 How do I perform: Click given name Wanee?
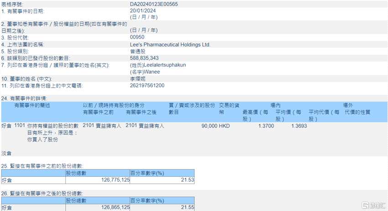point(152,72)
